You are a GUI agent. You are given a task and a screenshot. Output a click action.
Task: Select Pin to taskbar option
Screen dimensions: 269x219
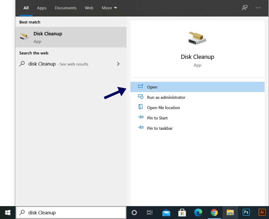click(x=159, y=128)
